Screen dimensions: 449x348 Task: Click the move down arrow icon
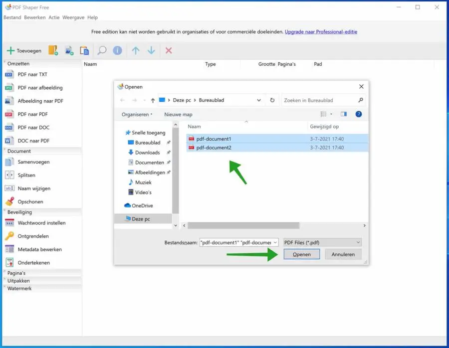(x=151, y=51)
